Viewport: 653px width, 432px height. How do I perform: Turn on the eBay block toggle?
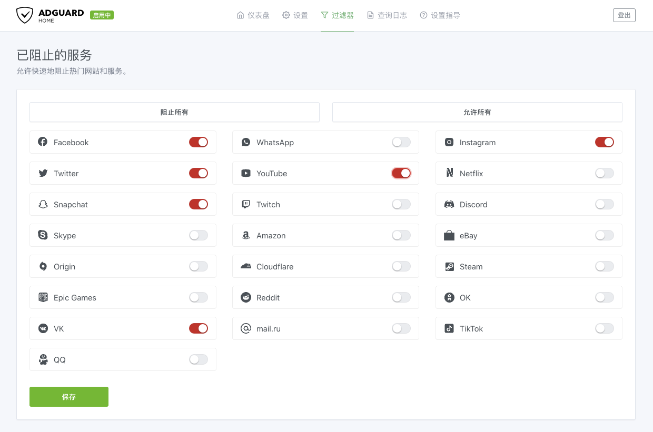pyautogui.click(x=605, y=235)
